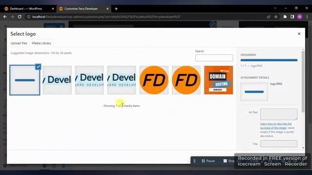Viewport: 312px width, 175px height.
Task: Click the Showing 7 of 7 media items text
Action: 121,106
